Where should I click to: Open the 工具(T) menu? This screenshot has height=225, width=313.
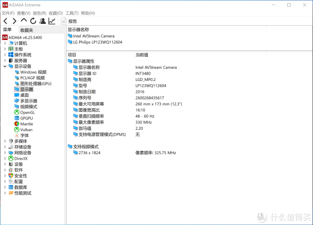click(72, 13)
